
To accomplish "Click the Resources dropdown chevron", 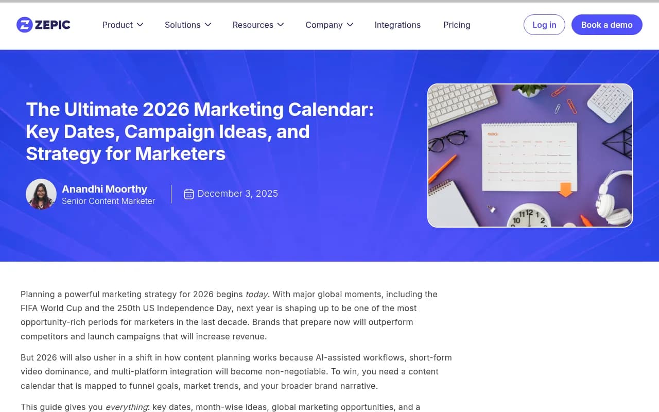I will [281, 24].
